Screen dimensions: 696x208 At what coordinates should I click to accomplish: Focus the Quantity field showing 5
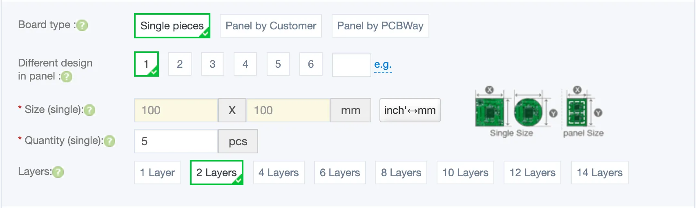tap(176, 141)
